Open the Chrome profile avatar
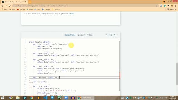This screenshot has height=100, width=178. pyautogui.click(x=172, y=6)
